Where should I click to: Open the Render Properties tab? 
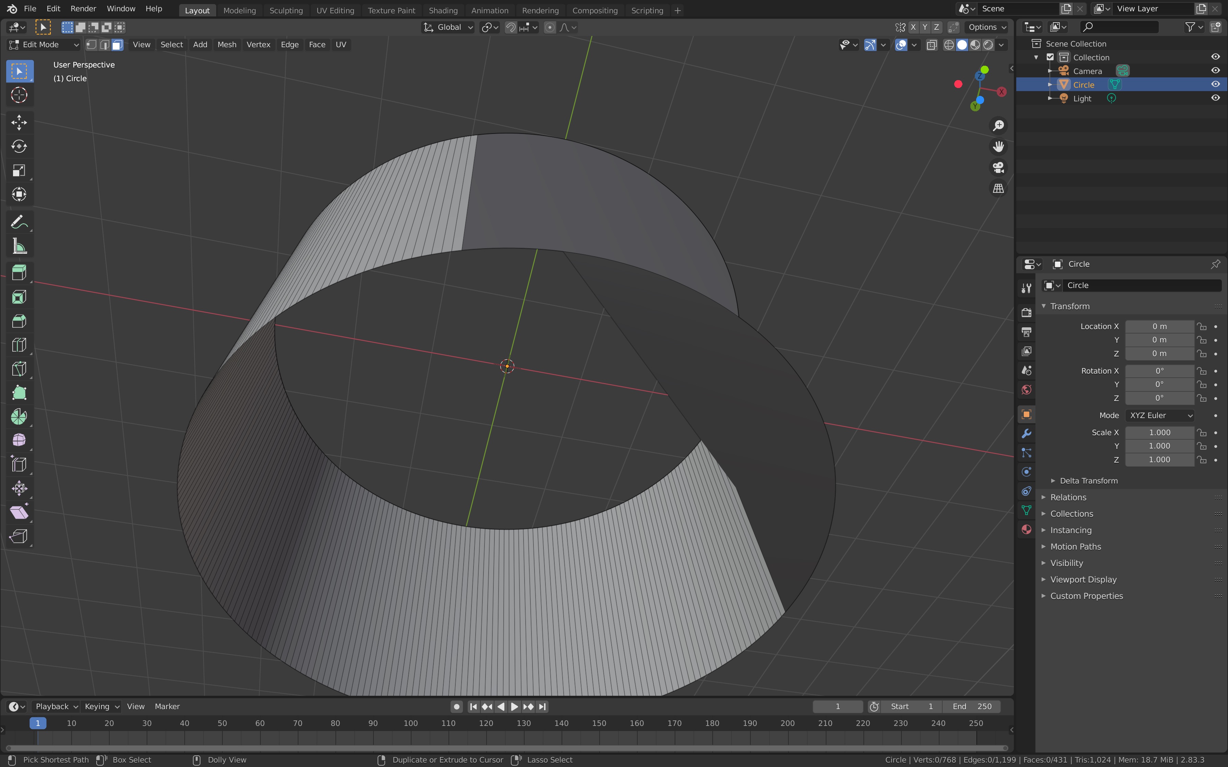(x=1026, y=313)
